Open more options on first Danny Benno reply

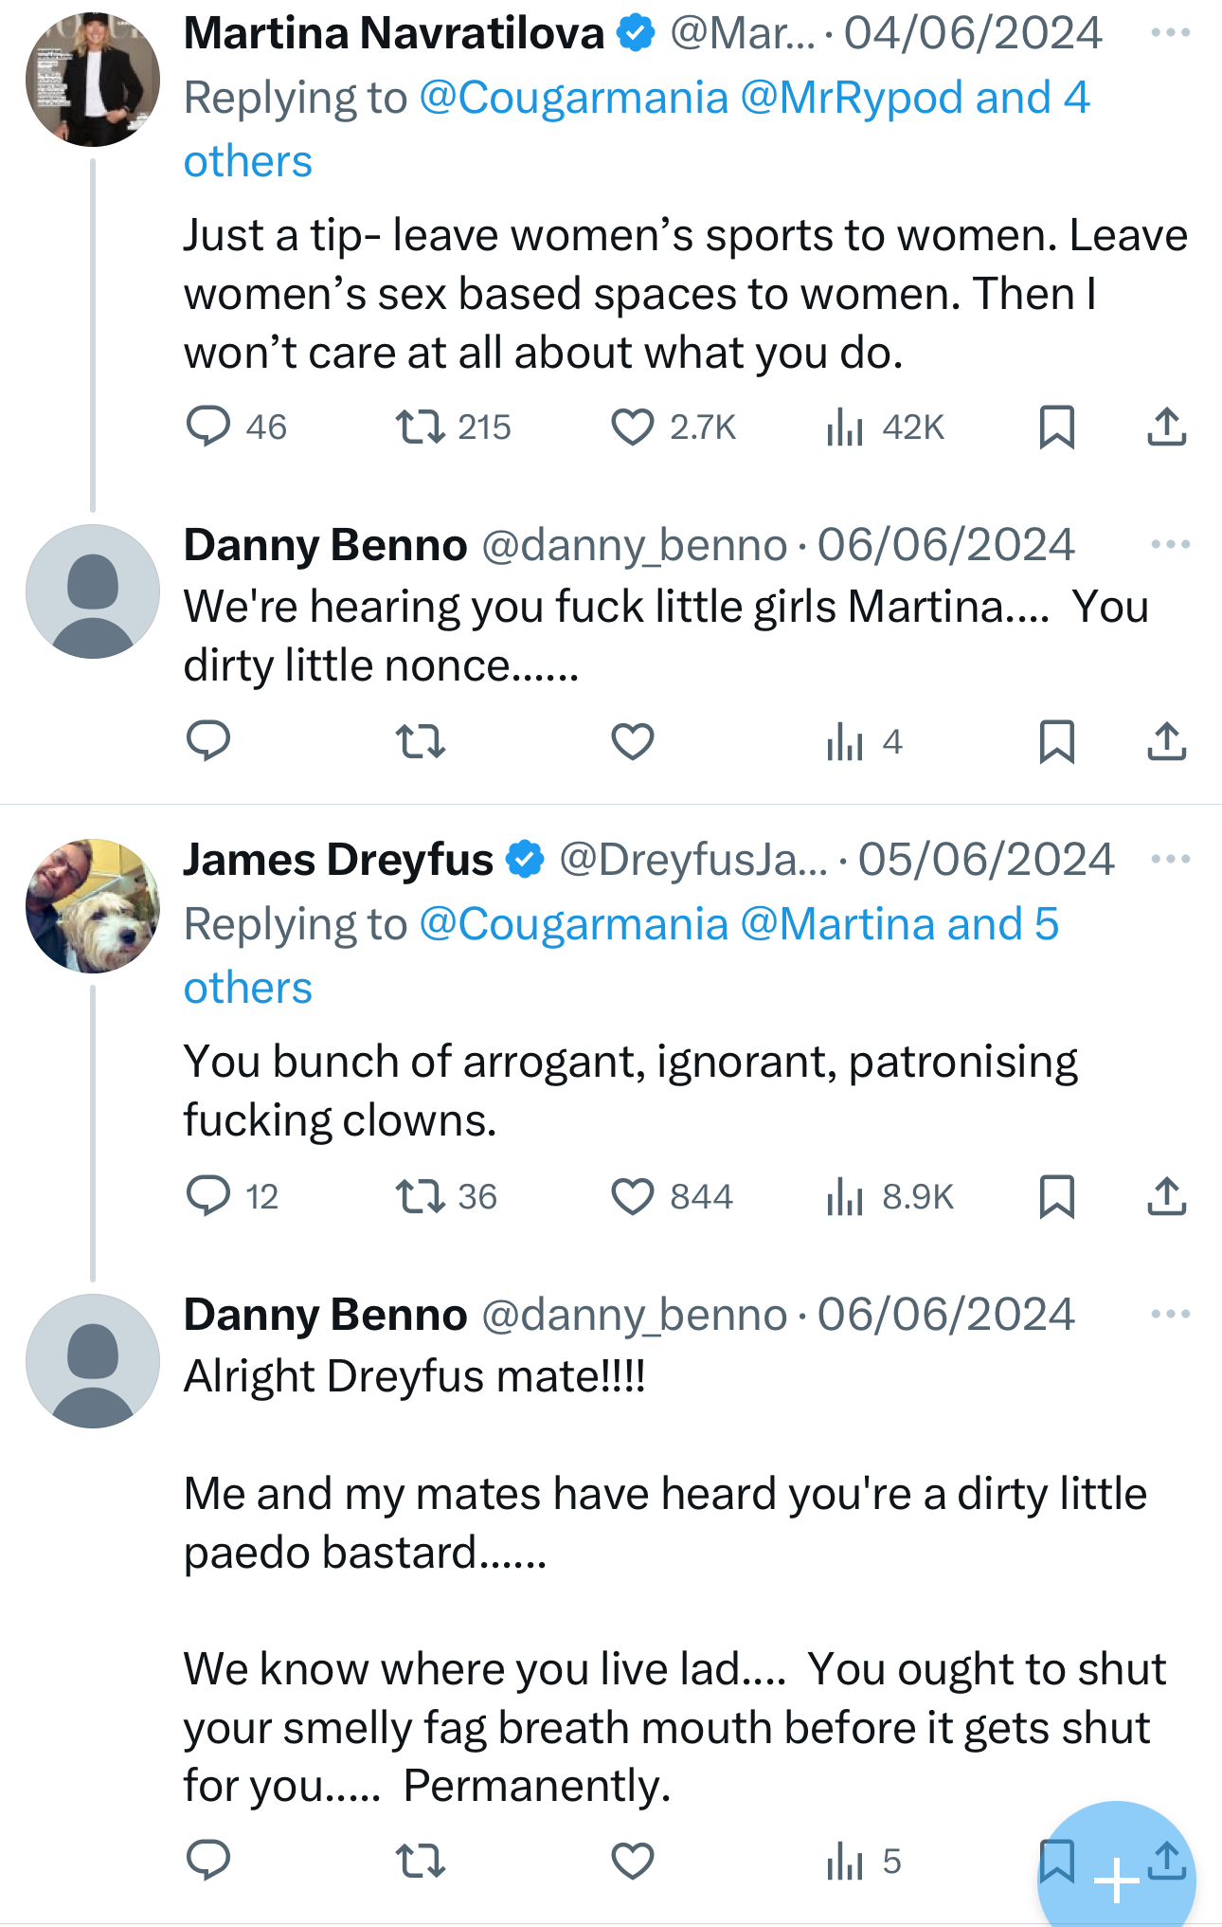1170,545
